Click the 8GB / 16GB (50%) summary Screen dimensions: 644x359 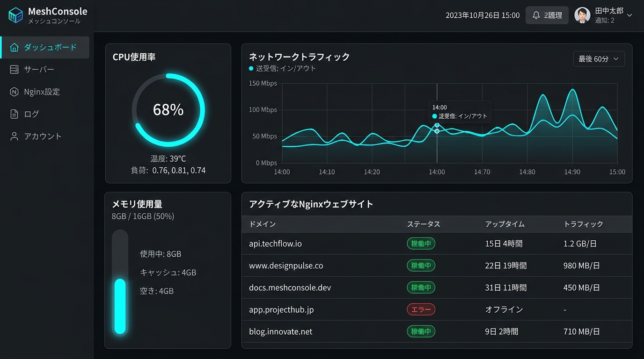143,216
